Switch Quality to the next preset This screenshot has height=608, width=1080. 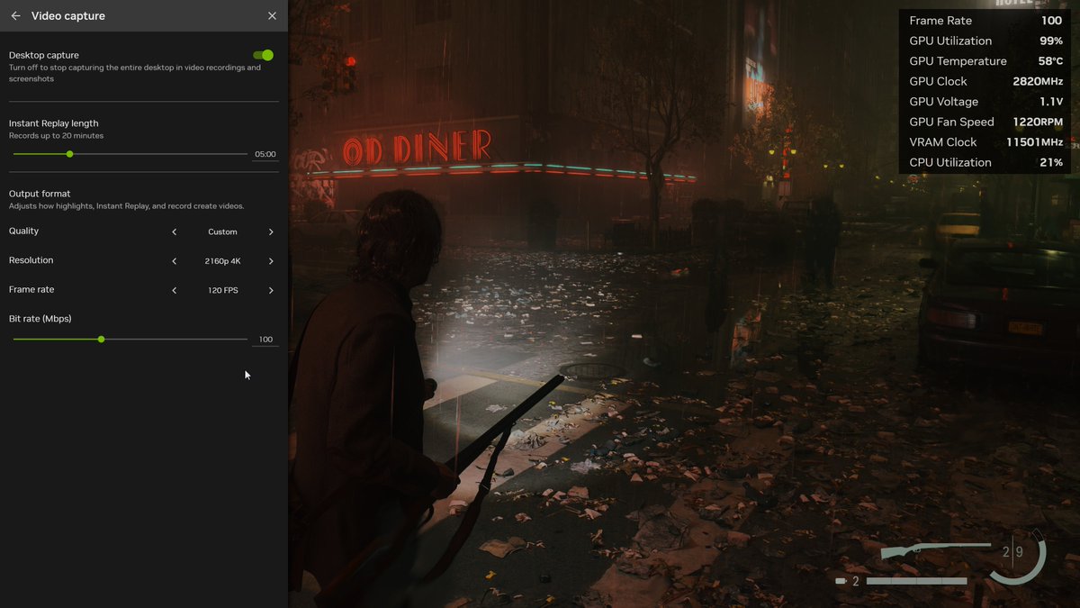[x=271, y=231]
